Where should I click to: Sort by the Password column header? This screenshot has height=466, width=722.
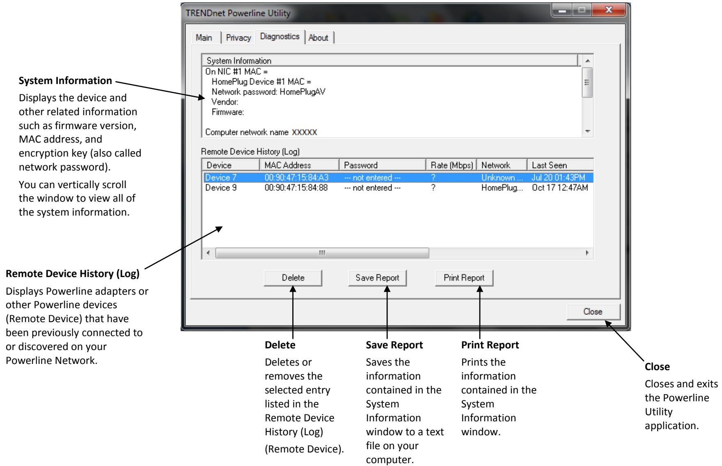coord(382,165)
